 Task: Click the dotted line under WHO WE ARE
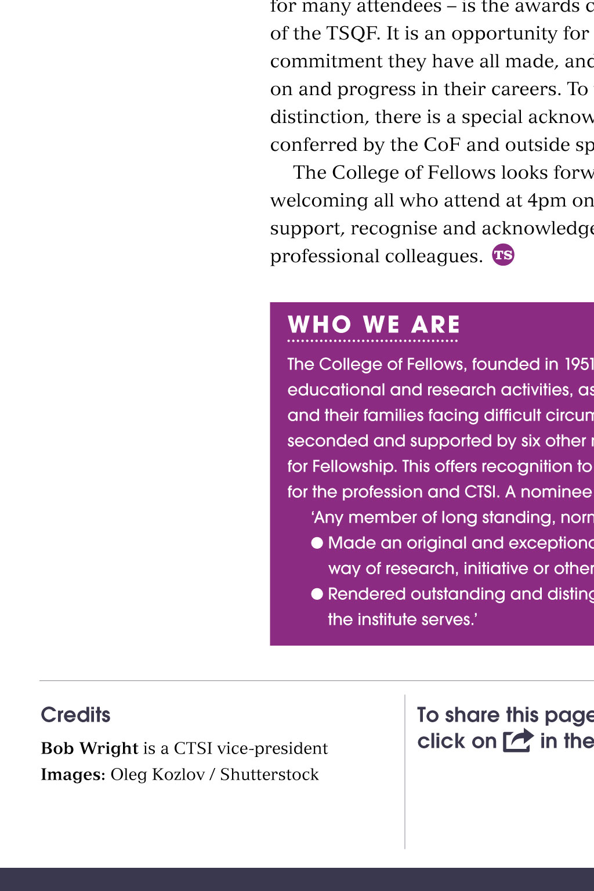tap(373, 341)
